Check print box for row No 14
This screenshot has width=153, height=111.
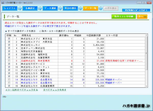(9, 80)
